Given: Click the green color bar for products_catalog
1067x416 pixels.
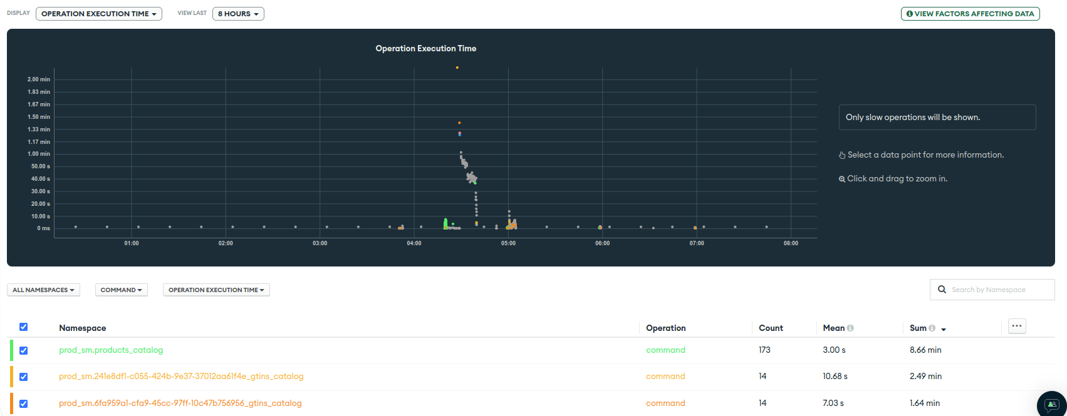Looking at the screenshot, I should coord(11,350).
